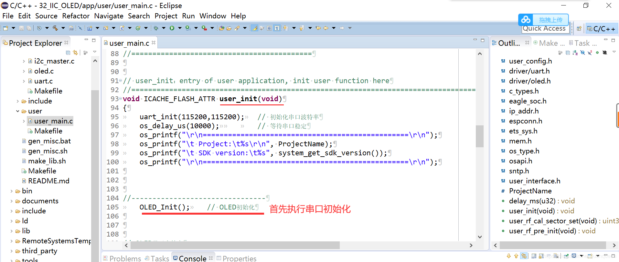Click the Build configurations gear icon
This screenshot has height=262, width=619.
click(39, 28)
